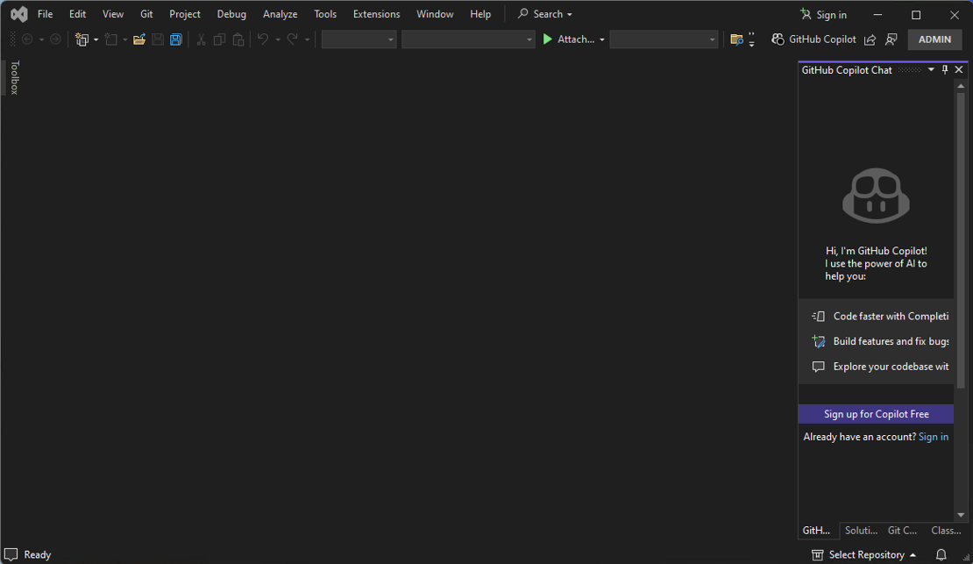Open the Analyze menu
This screenshot has width=973, height=564.
click(x=280, y=14)
